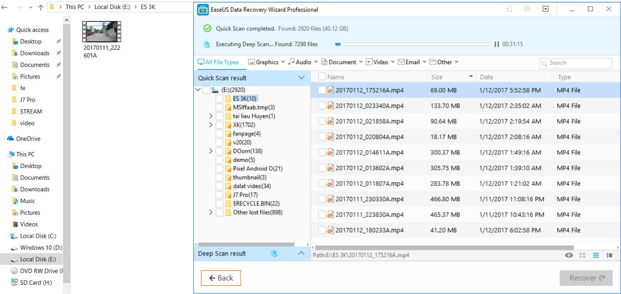Open the feedback chat icon
The height and width of the screenshot is (294, 621).
(527, 9)
